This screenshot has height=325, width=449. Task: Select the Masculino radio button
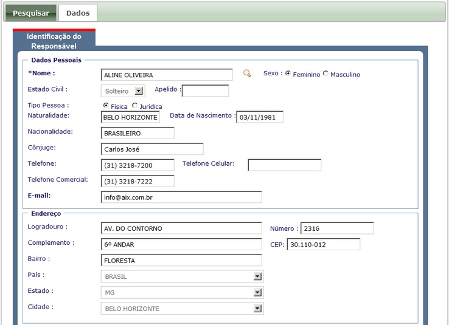(x=325, y=74)
